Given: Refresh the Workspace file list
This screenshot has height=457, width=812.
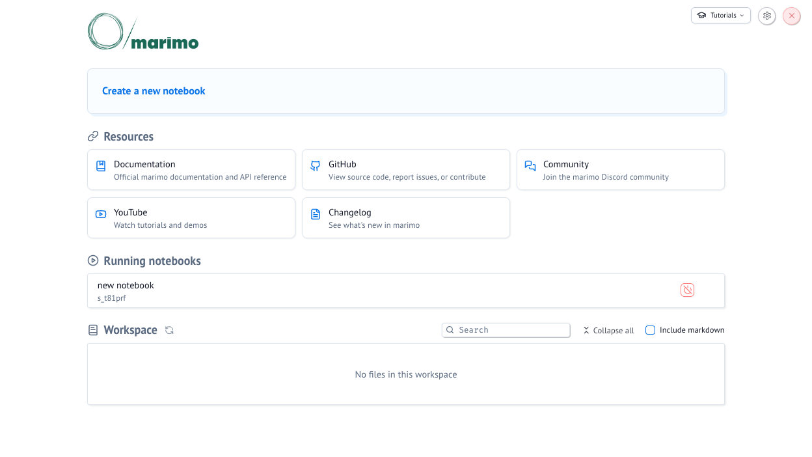Looking at the screenshot, I should point(169,330).
